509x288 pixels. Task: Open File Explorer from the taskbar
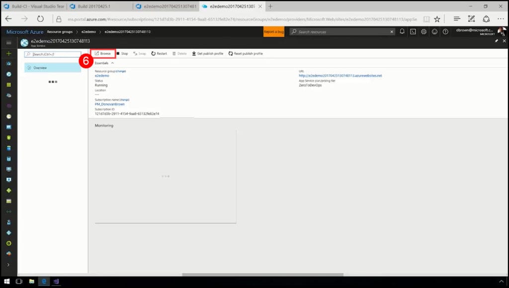click(x=31, y=281)
